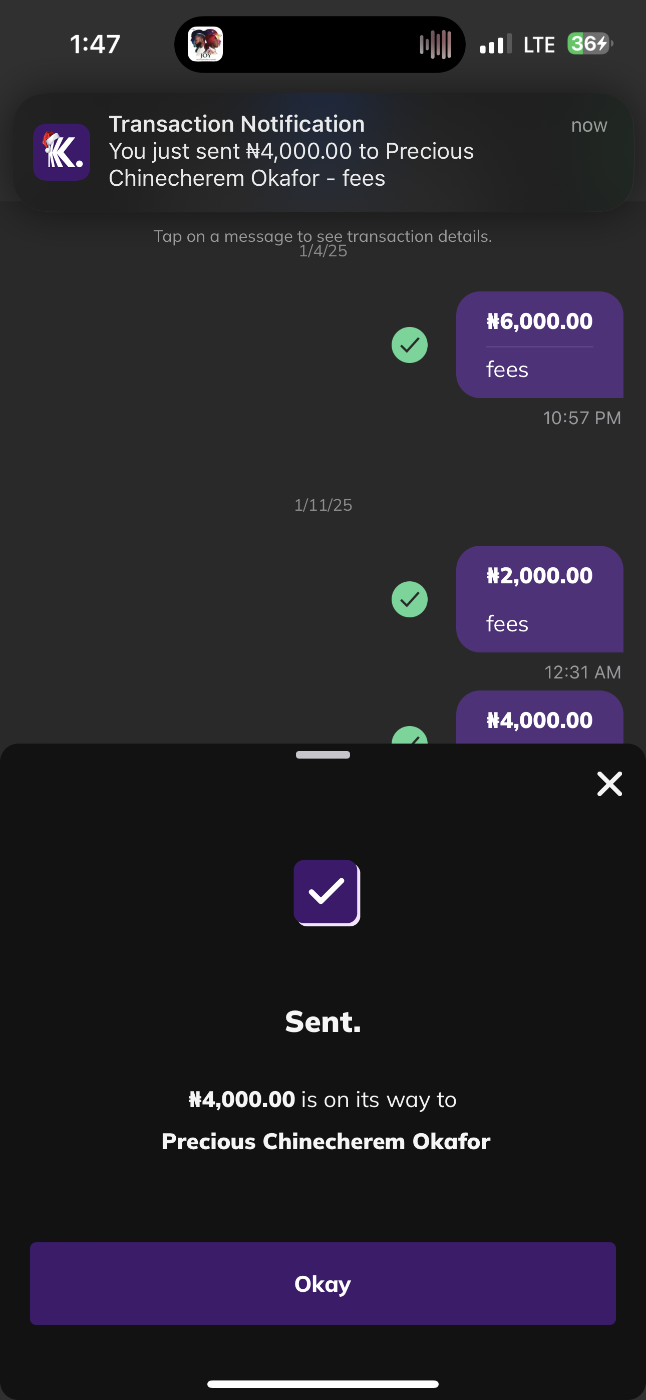Tap the green checkmark beside ₦4,000.00

pyautogui.click(x=410, y=736)
